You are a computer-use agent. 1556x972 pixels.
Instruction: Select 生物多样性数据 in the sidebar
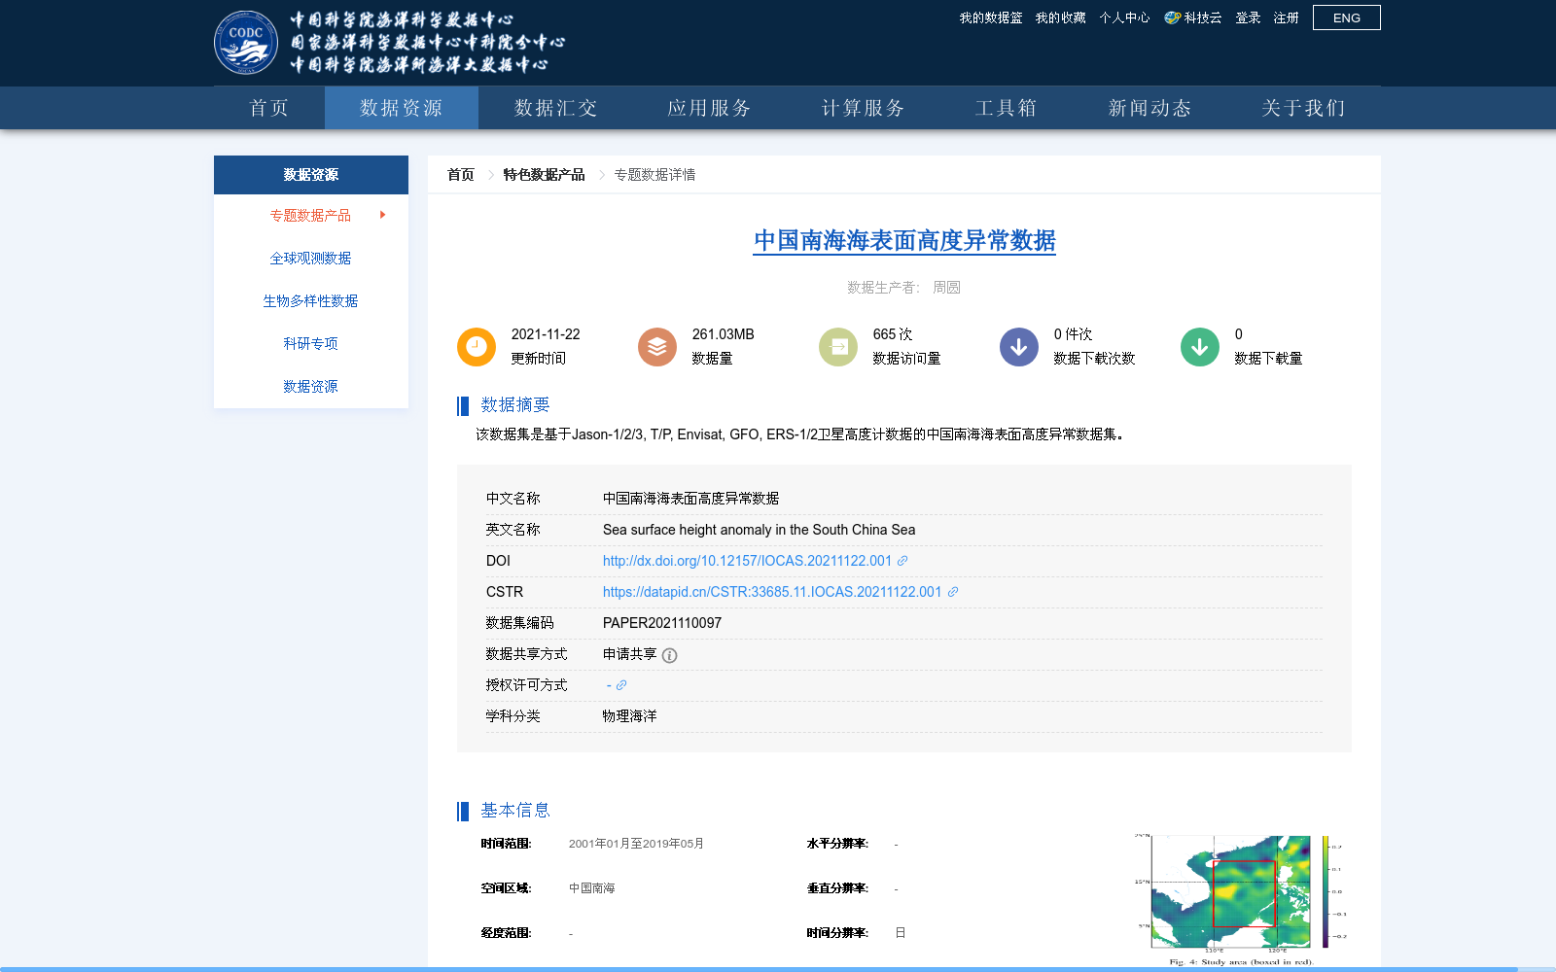[x=310, y=300]
